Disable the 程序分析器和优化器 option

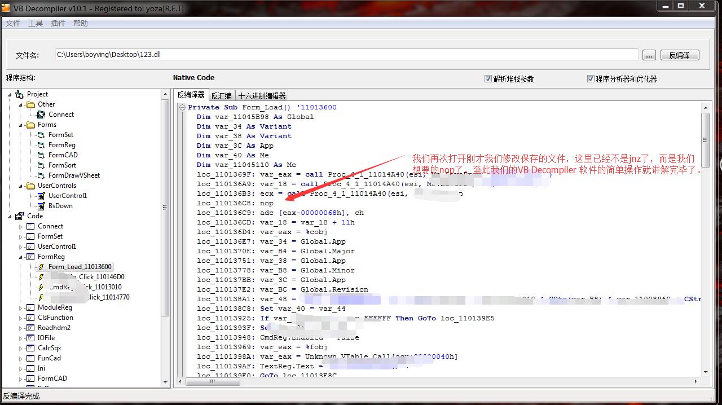tap(591, 79)
